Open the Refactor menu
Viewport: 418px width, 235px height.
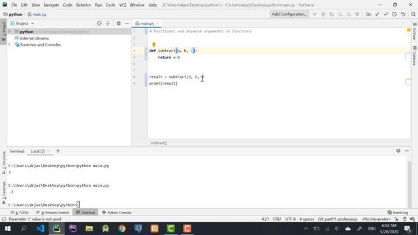pyautogui.click(x=84, y=5)
